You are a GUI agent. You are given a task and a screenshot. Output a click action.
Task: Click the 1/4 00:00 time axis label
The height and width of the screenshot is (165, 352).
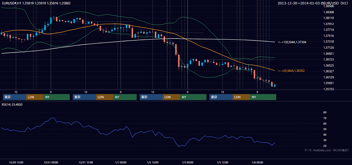[x=257, y=163]
